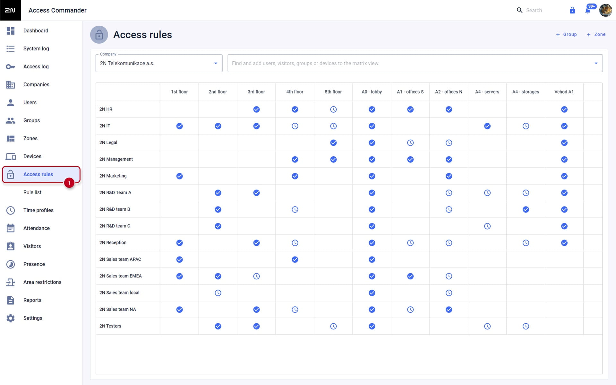Click the 2N Reception row label

point(113,243)
